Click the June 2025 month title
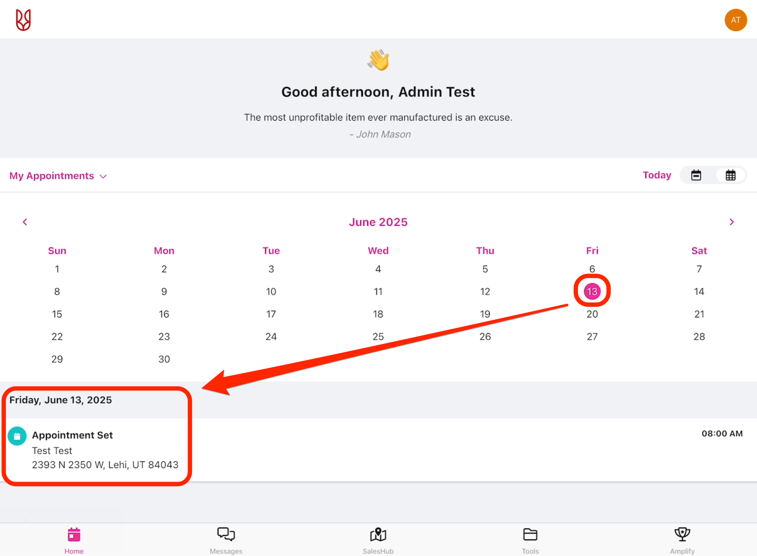 click(378, 222)
